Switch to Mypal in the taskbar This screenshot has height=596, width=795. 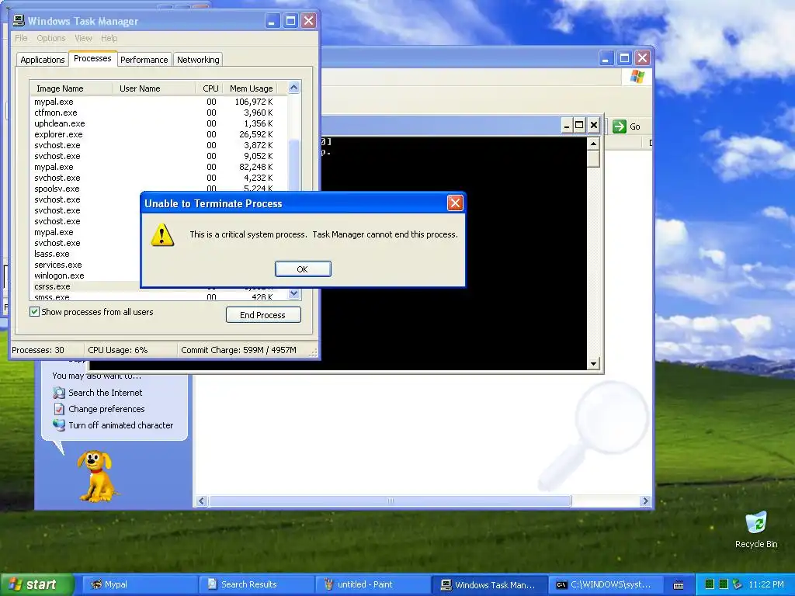[139, 584]
